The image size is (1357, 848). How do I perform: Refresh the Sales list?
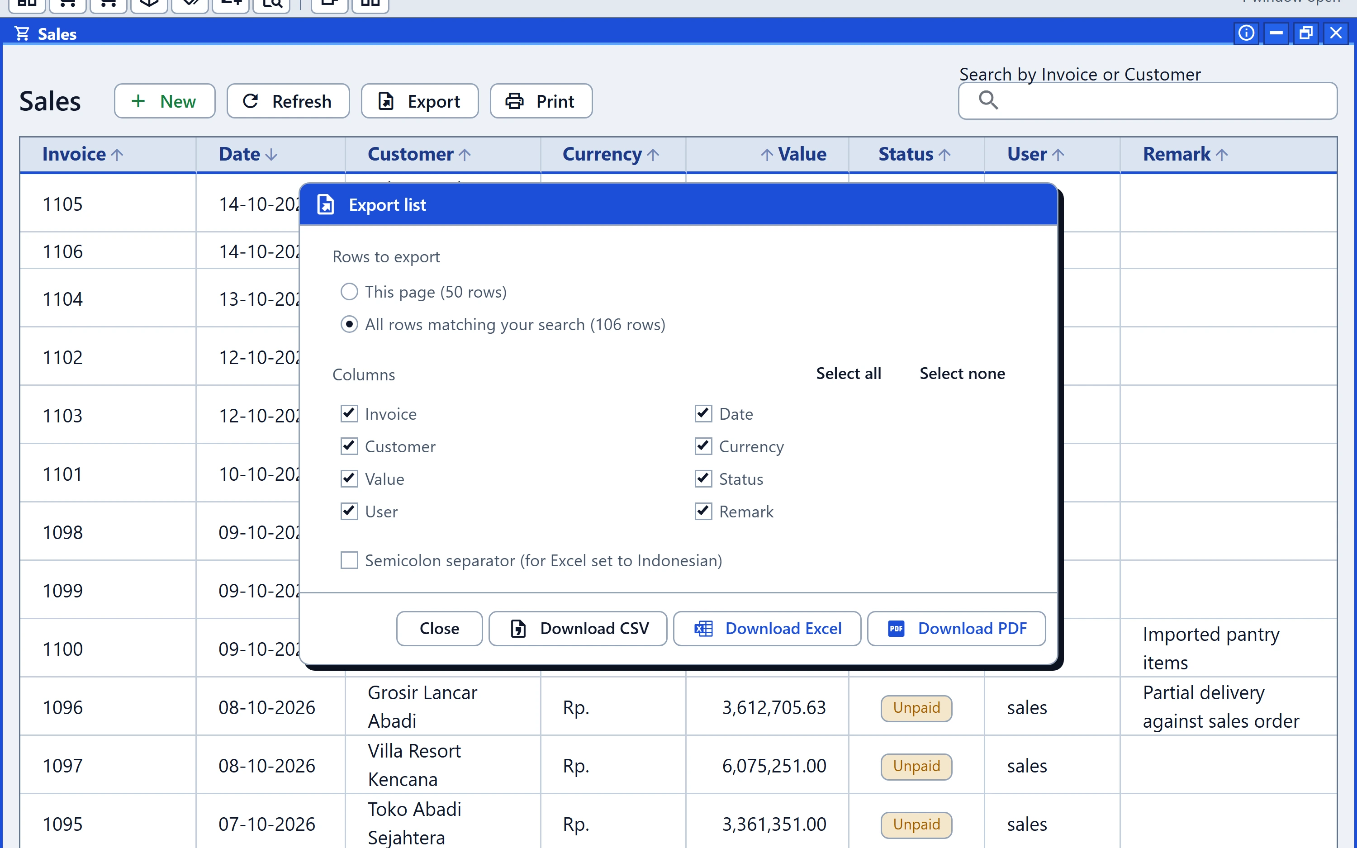288,101
